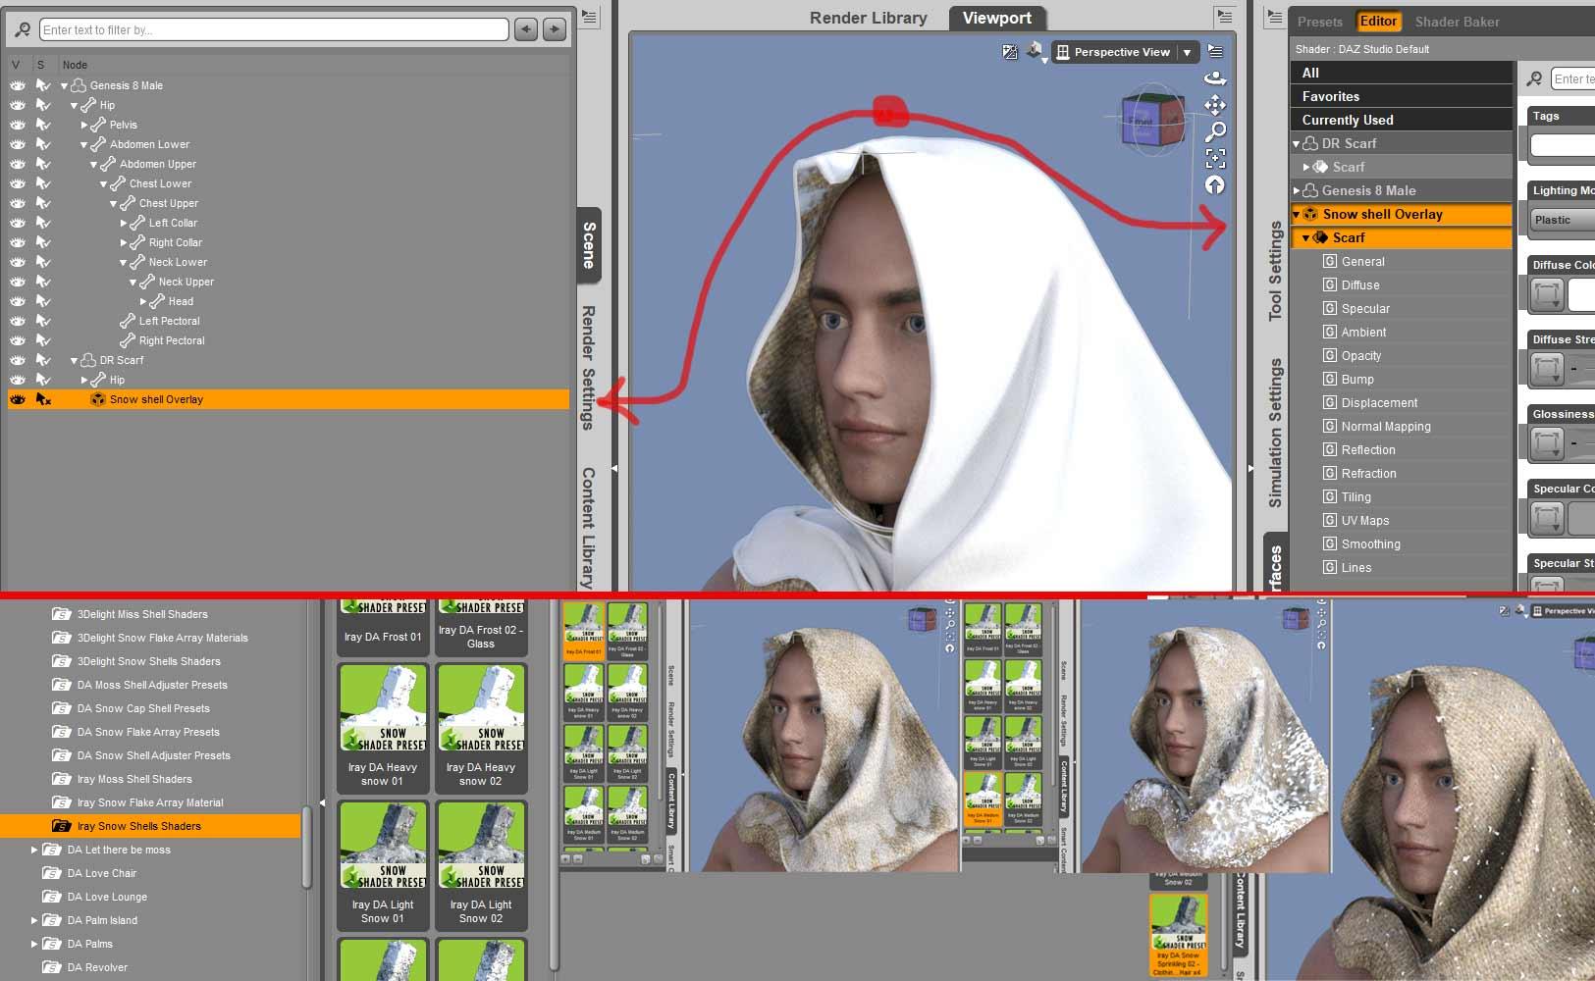Expand the Right Collar node
The height and width of the screenshot is (981, 1595).
[124, 243]
